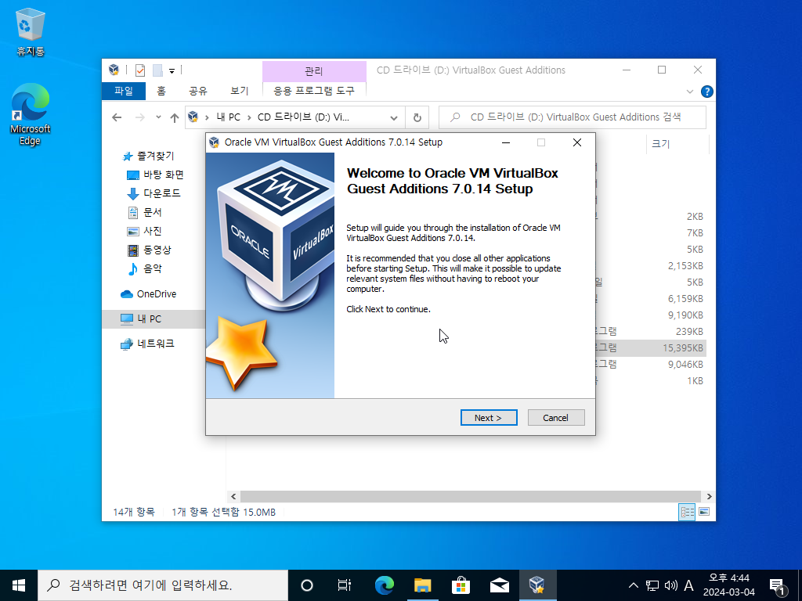Click 내 PC in the address breadcrumb
The height and width of the screenshot is (601, 802).
228,117
